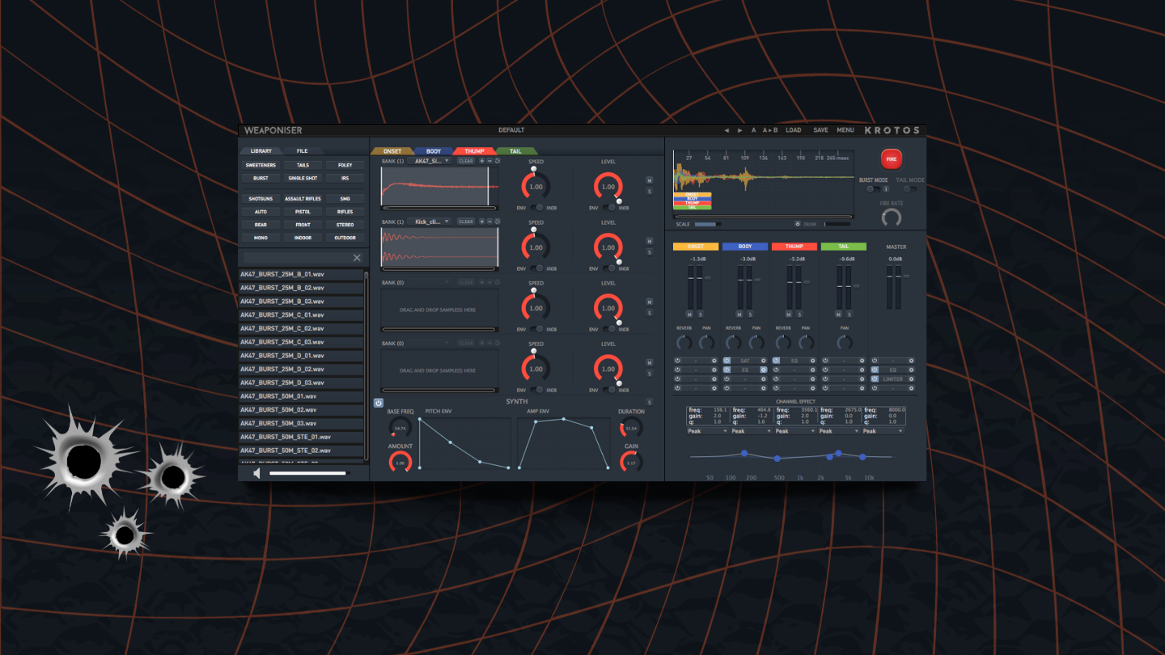Screen dimensions: 1165x655
Task: Click SAVE in the top bar
Action: [820, 130]
